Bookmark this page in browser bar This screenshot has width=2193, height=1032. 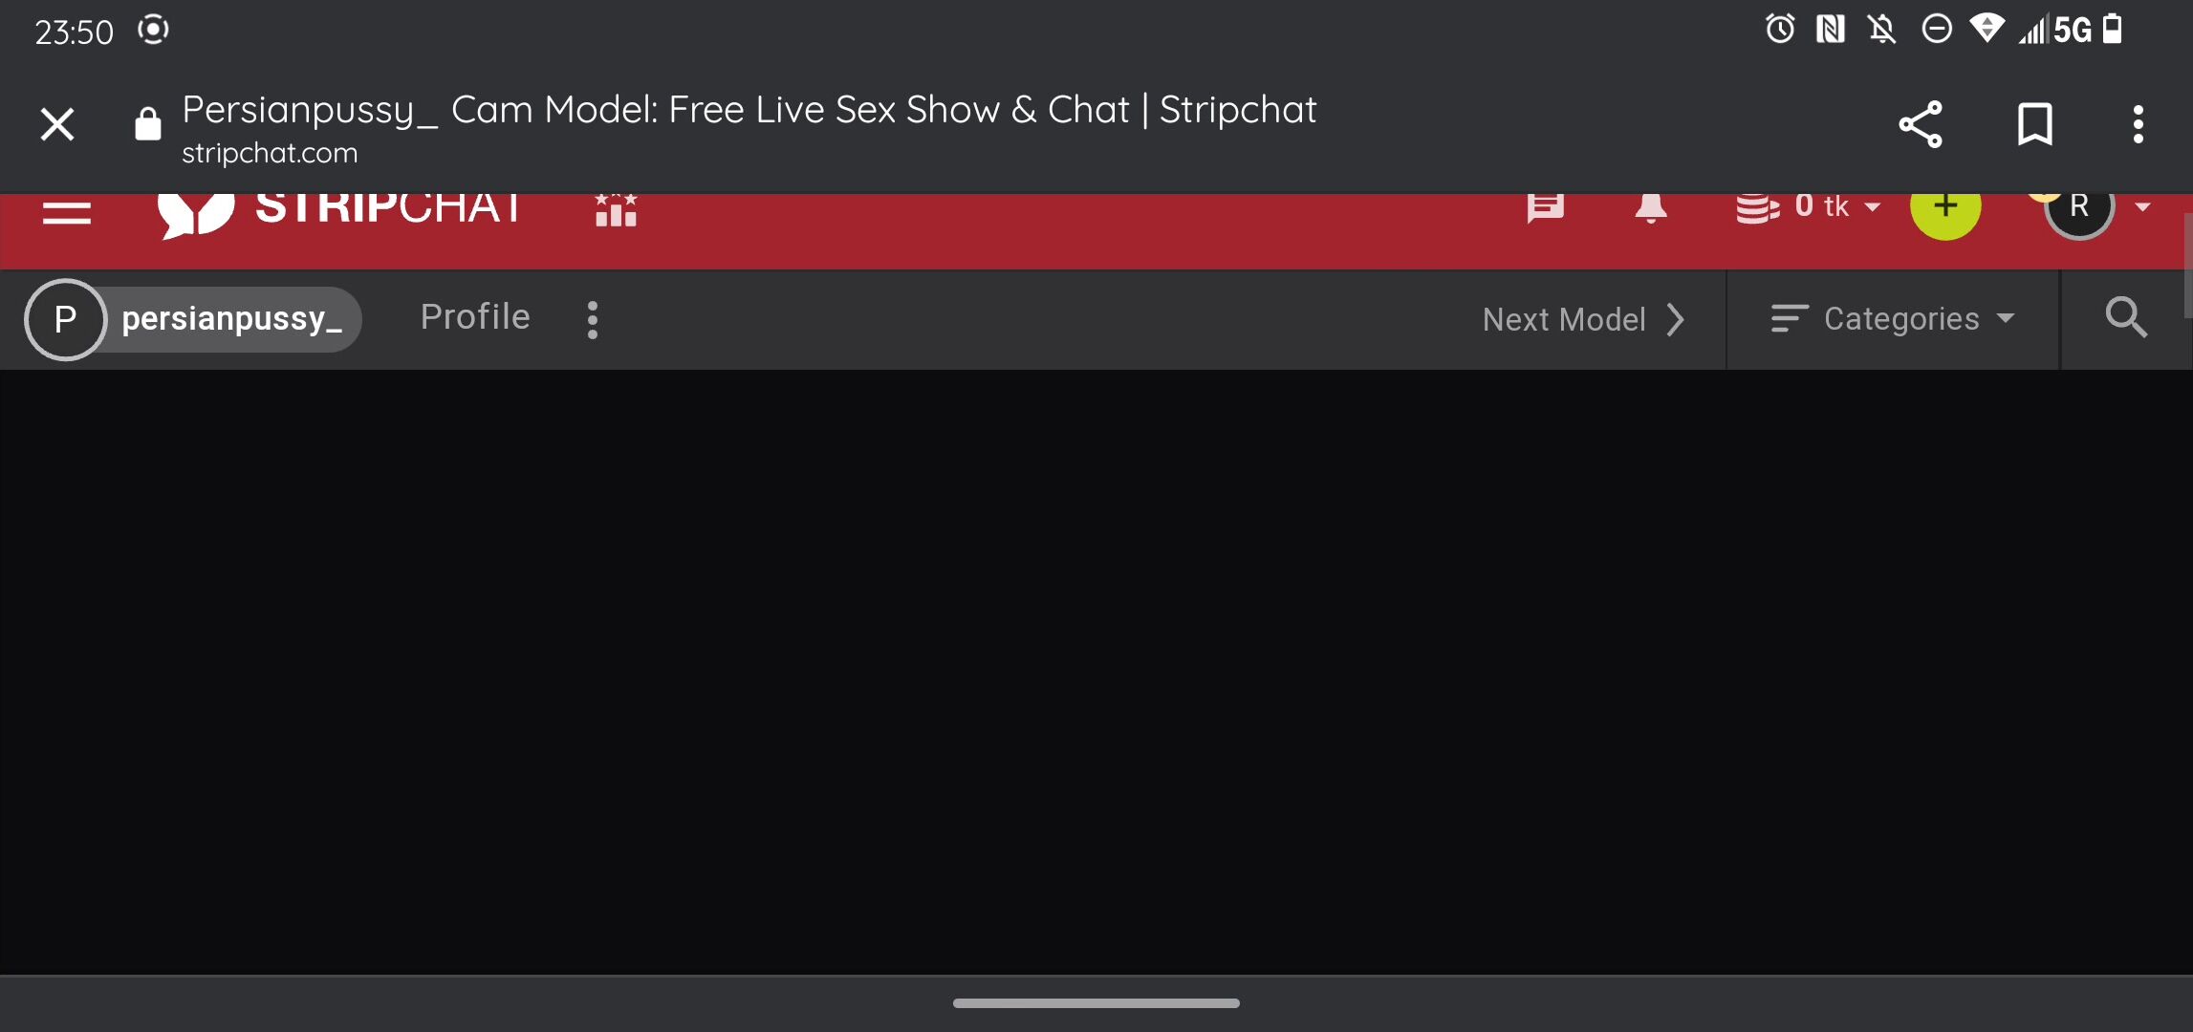pyautogui.click(x=2034, y=124)
